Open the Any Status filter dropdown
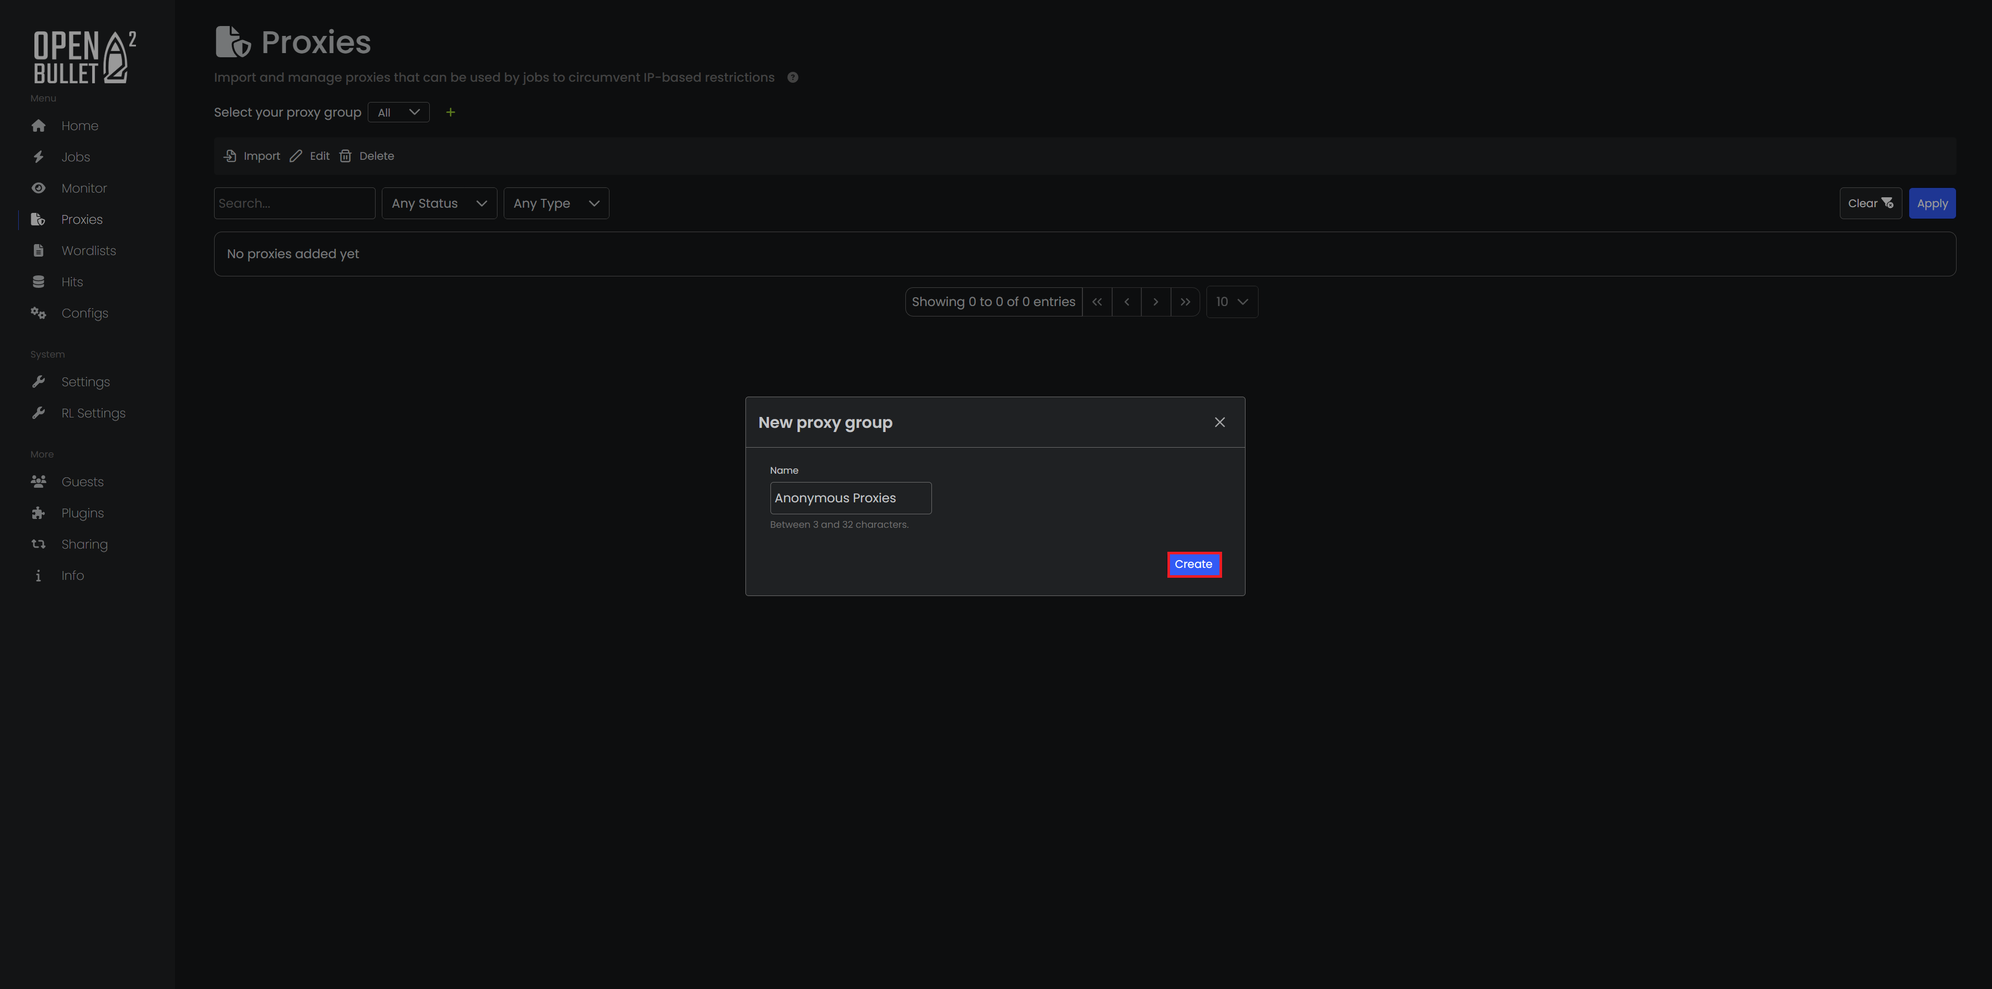1992x989 pixels. [439, 202]
